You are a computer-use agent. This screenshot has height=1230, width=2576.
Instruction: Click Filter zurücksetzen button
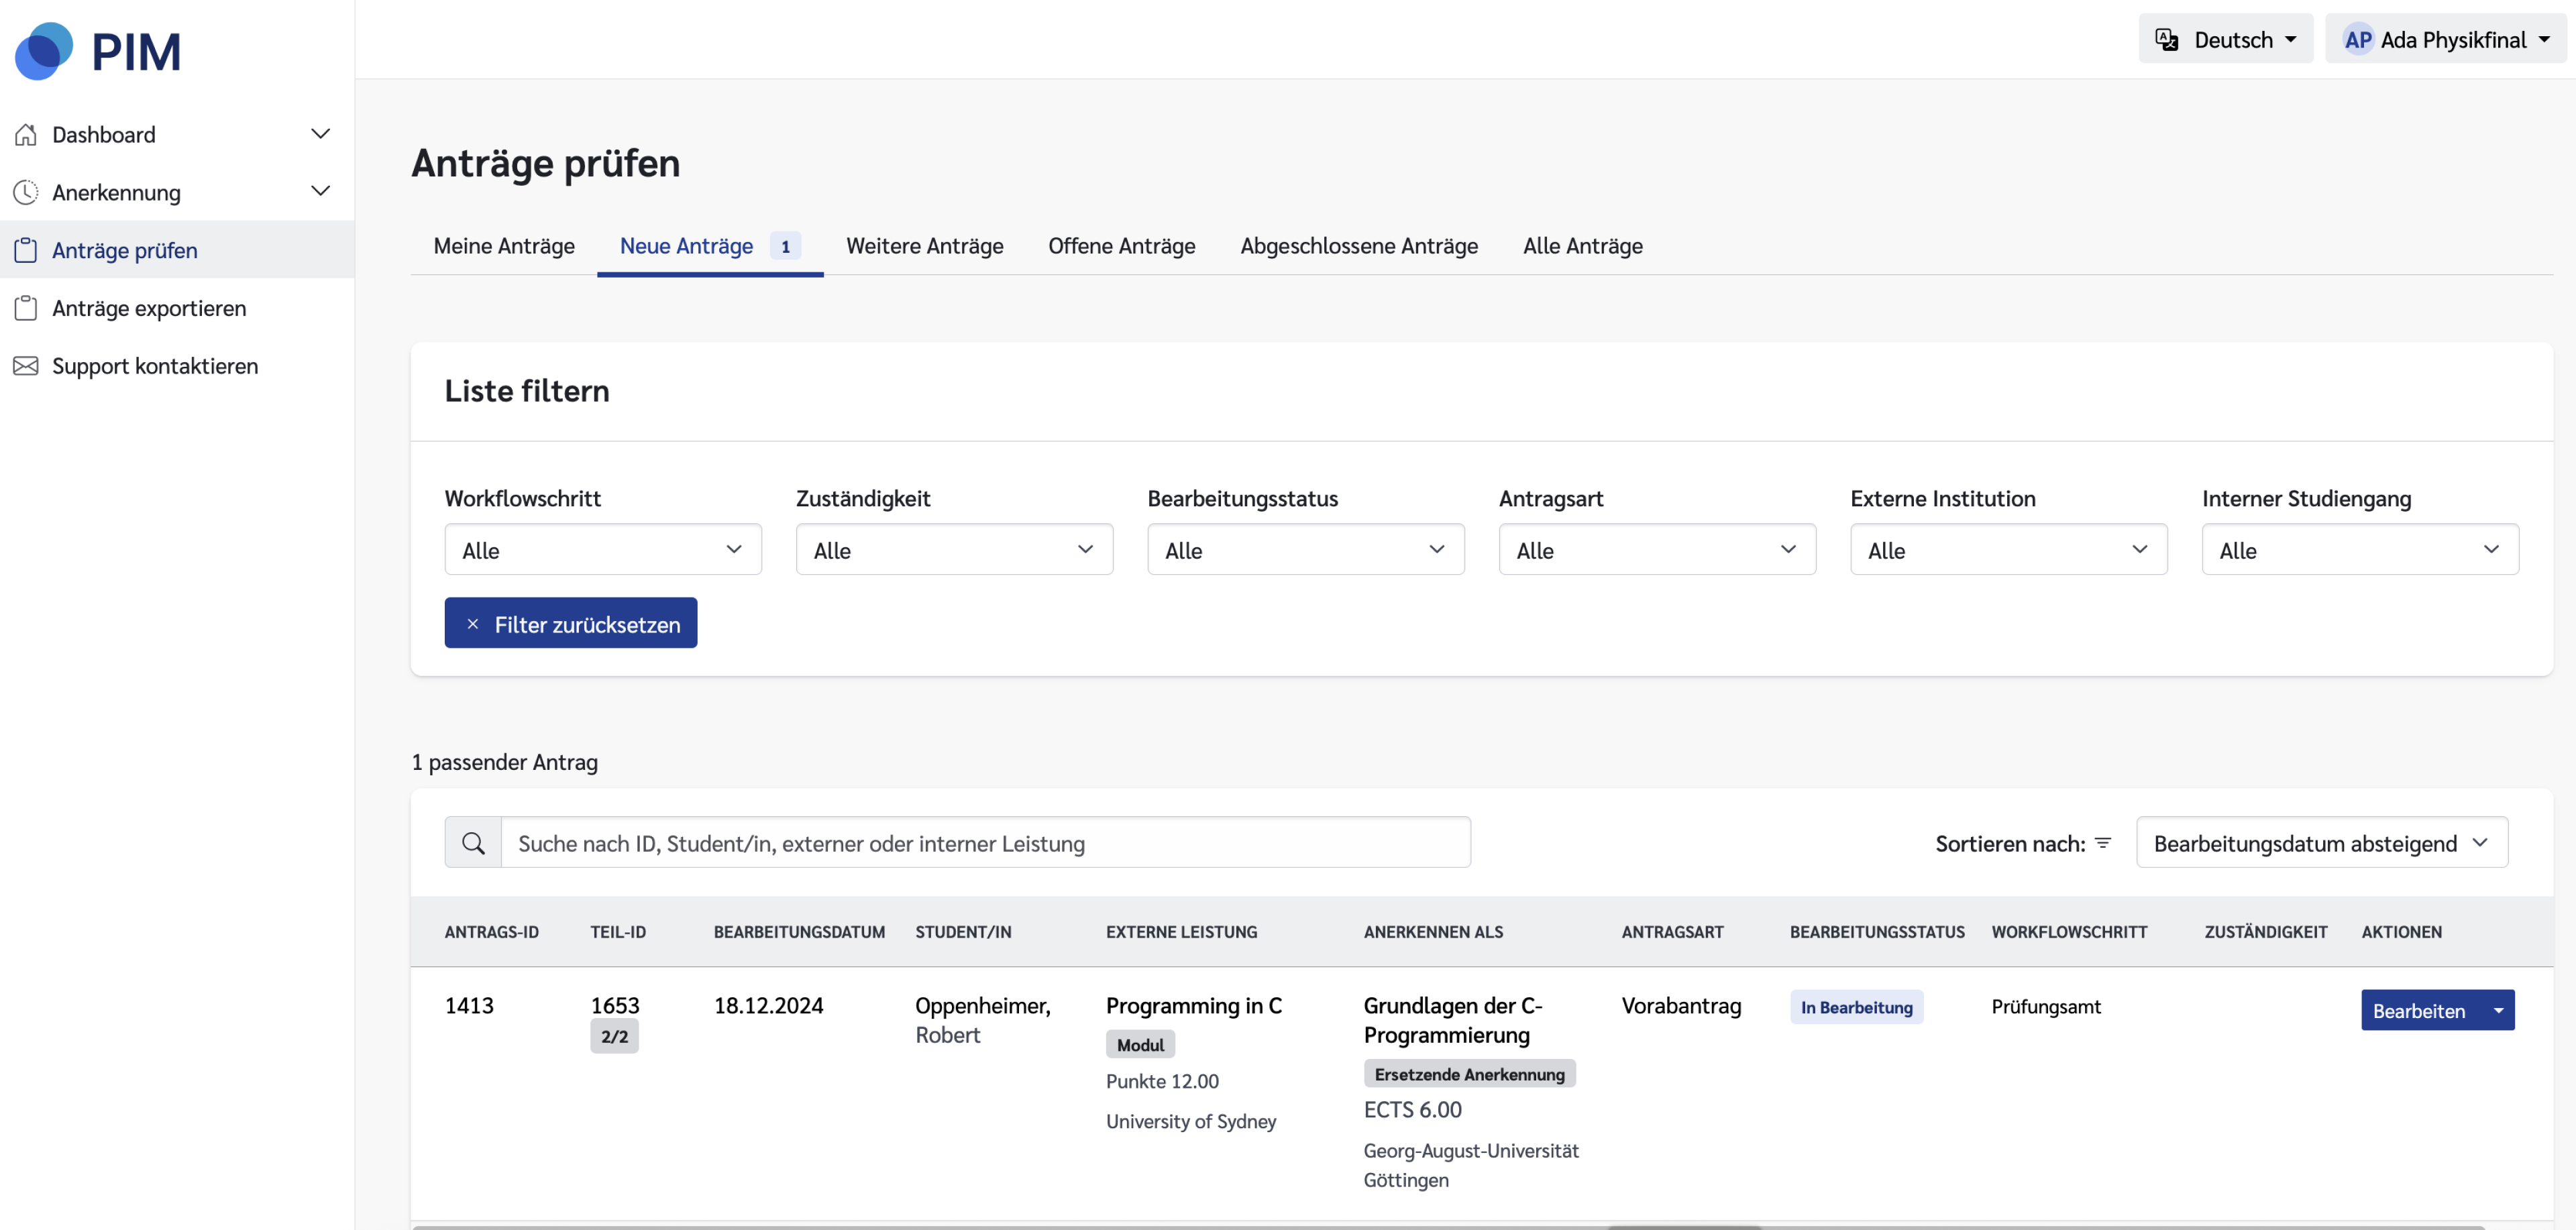(571, 623)
